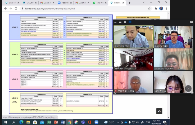The height and width of the screenshot is (125, 195).
Task: Open the Zoom app in the taskbar
Action: point(96,122)
